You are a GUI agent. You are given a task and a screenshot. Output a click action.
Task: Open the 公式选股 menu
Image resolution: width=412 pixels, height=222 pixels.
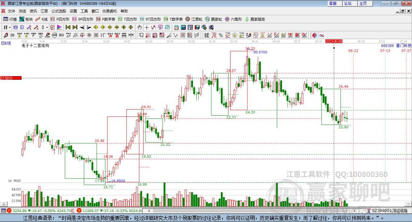click(59, 11)
